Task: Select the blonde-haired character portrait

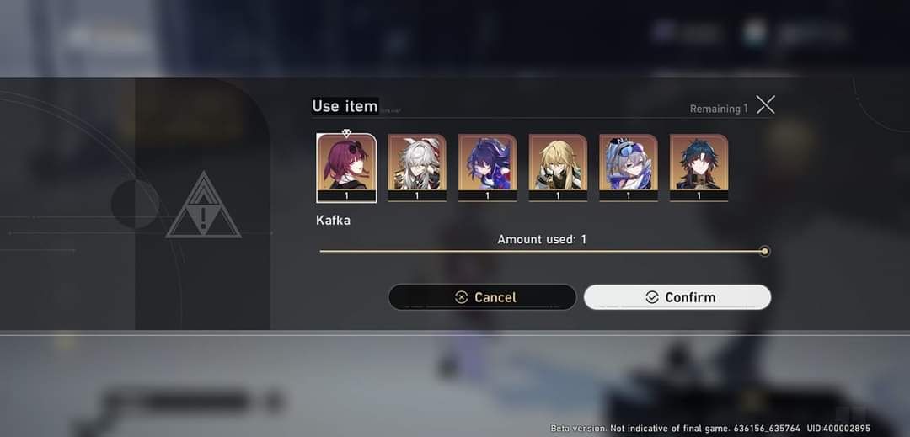Action: click(558, 168)
